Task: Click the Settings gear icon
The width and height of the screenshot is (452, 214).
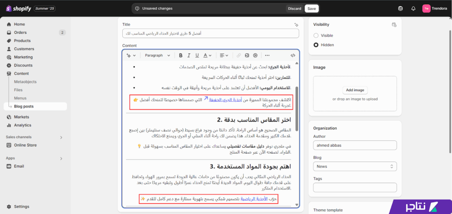Action: tap(9, 207)
